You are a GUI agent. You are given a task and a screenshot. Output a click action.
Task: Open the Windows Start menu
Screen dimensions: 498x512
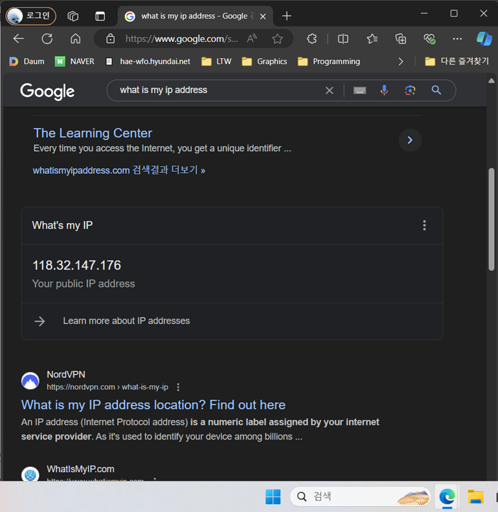click(273, 496)
